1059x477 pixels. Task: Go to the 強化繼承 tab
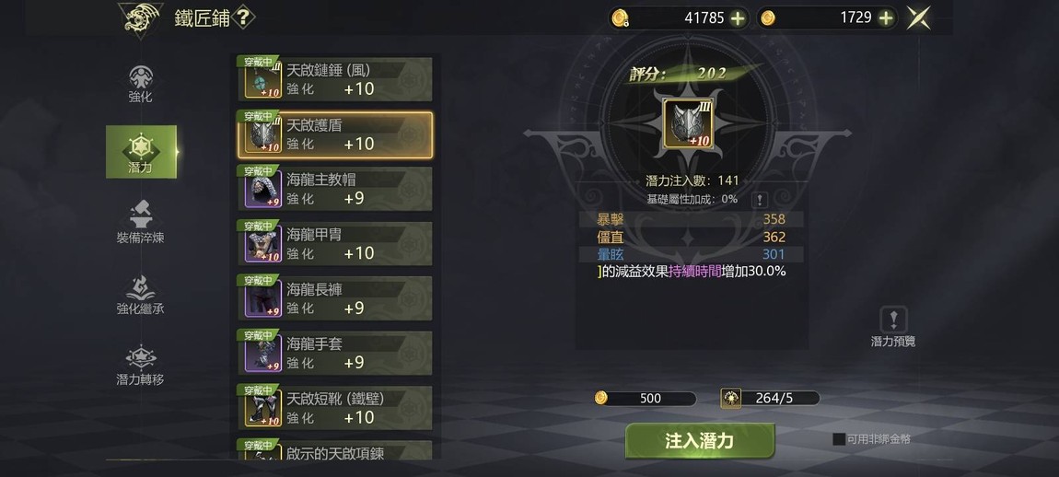pos(141,294)
